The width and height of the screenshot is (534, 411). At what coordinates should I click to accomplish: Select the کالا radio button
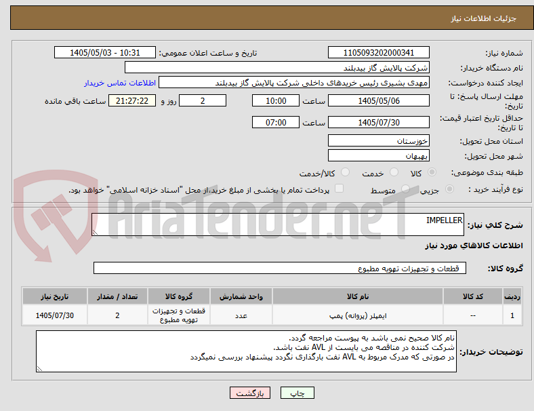point(432,172)
